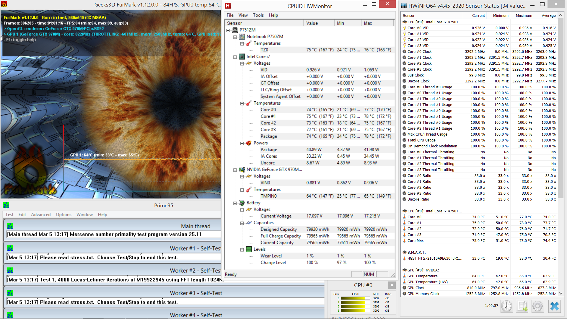The width and height of the screenshot is (567, 319).
Task: Click the Powers flame icon
Action: tap(249, 143)
